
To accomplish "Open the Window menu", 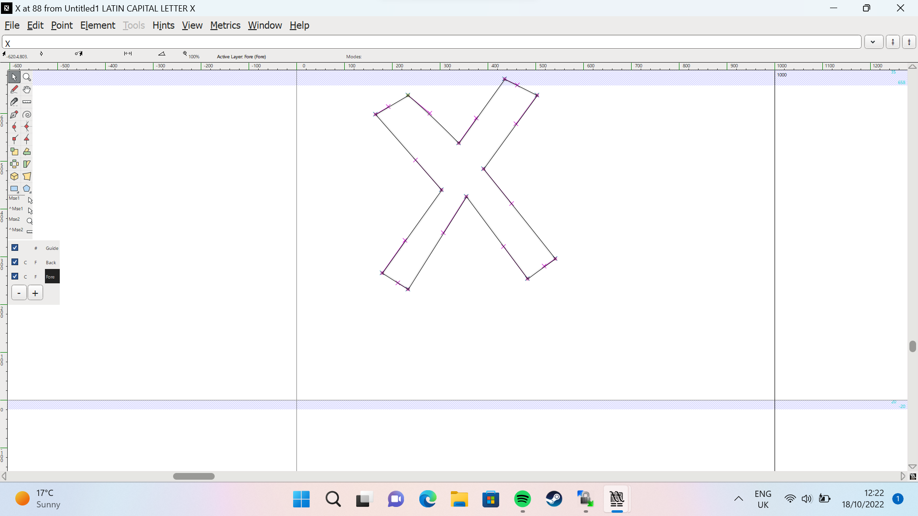I will 265,25.
